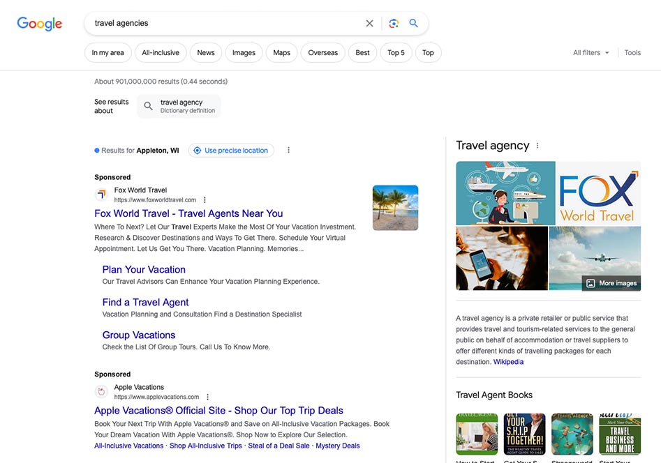Click the Google logo
The image size is (661, 463).
(40, 24)
